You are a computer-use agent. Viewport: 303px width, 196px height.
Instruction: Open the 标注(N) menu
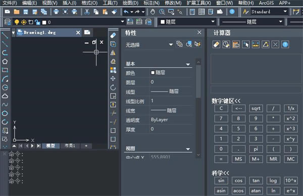[151, 3]
